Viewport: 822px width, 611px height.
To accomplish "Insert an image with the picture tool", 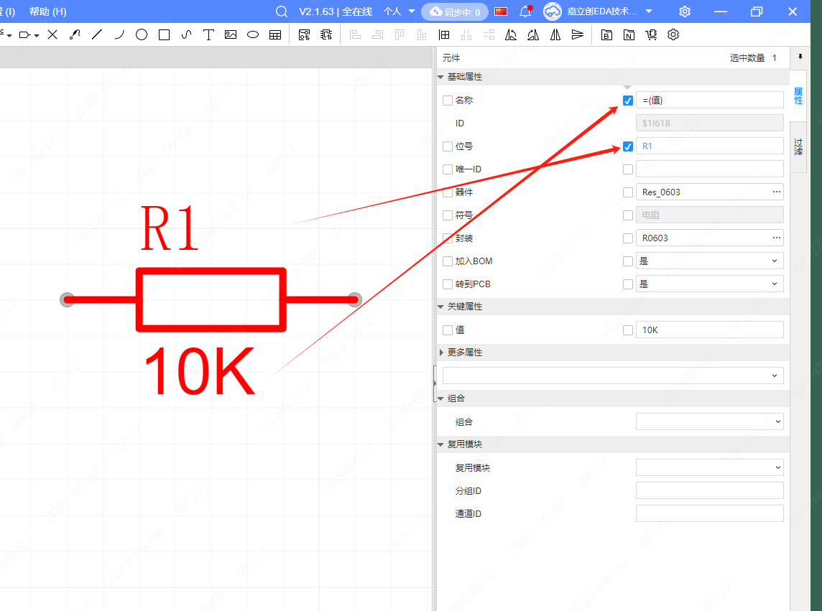I will click(x=231, y=34).
